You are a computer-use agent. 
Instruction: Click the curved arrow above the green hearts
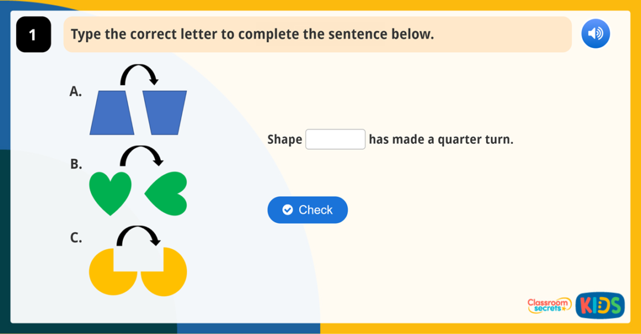pyautogui.click(x=141, y=156)
